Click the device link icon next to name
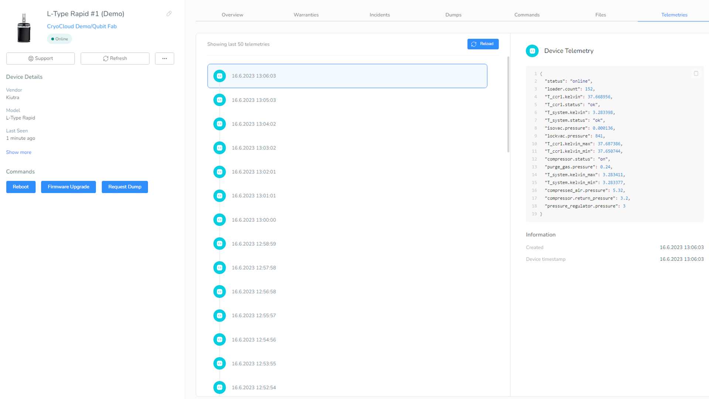The width and height of the screenshot is (709, 399). (x=169, y=14)
